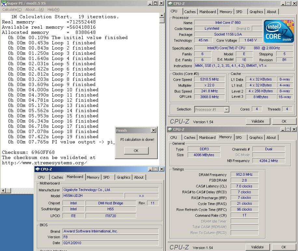Open the About menu in Super PI
298x251 pixels.
point(34,9)
